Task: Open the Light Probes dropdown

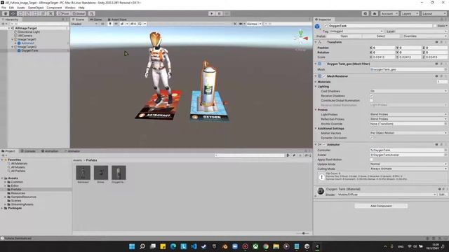Action: pos(408,114)
